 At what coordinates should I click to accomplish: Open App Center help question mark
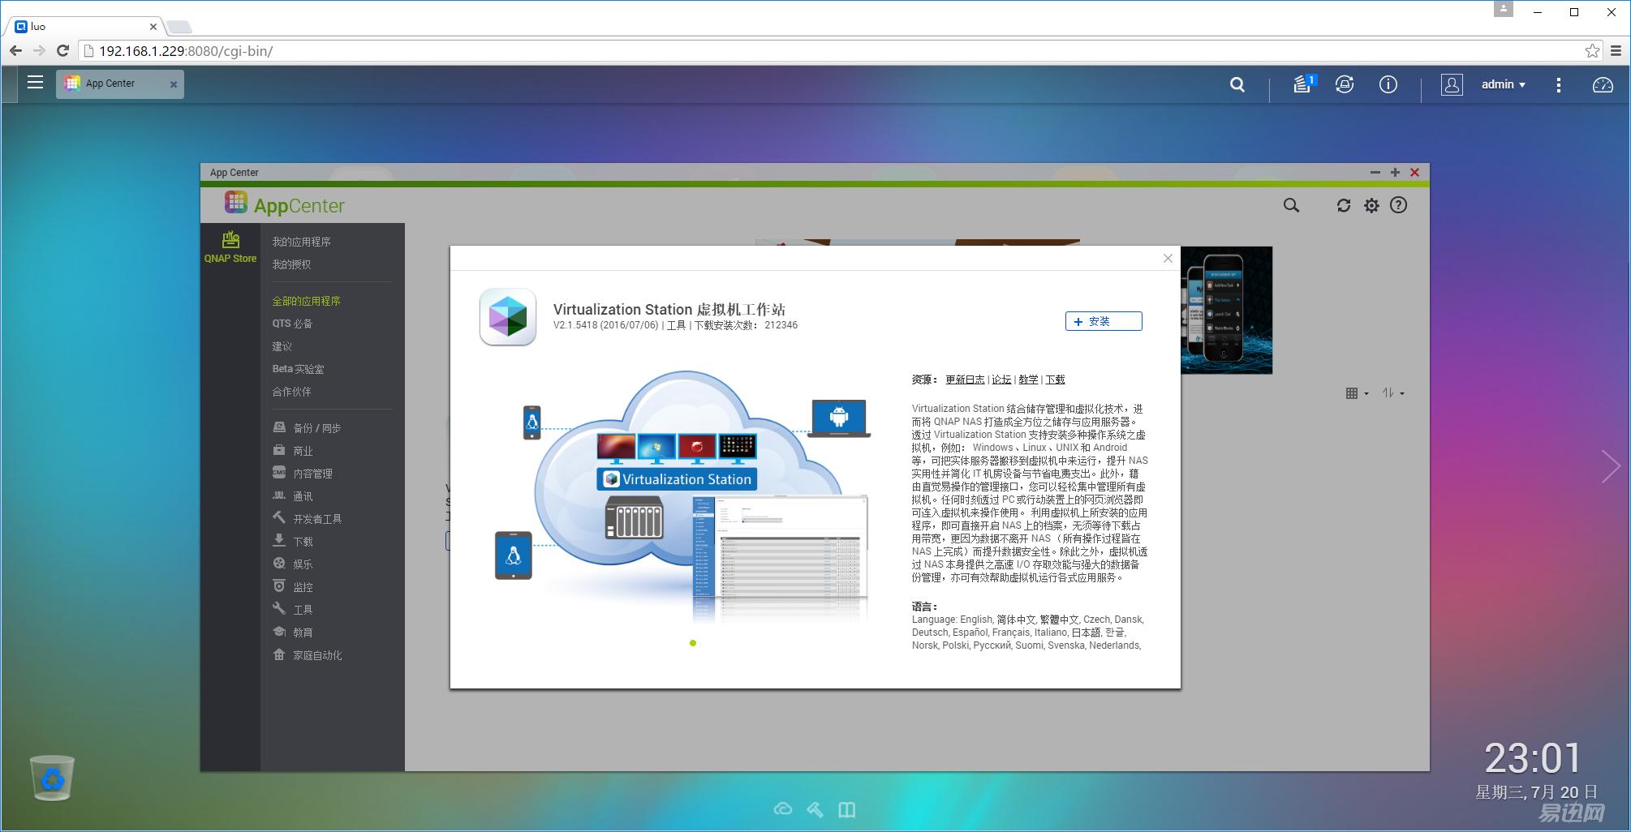[1399, 205]
